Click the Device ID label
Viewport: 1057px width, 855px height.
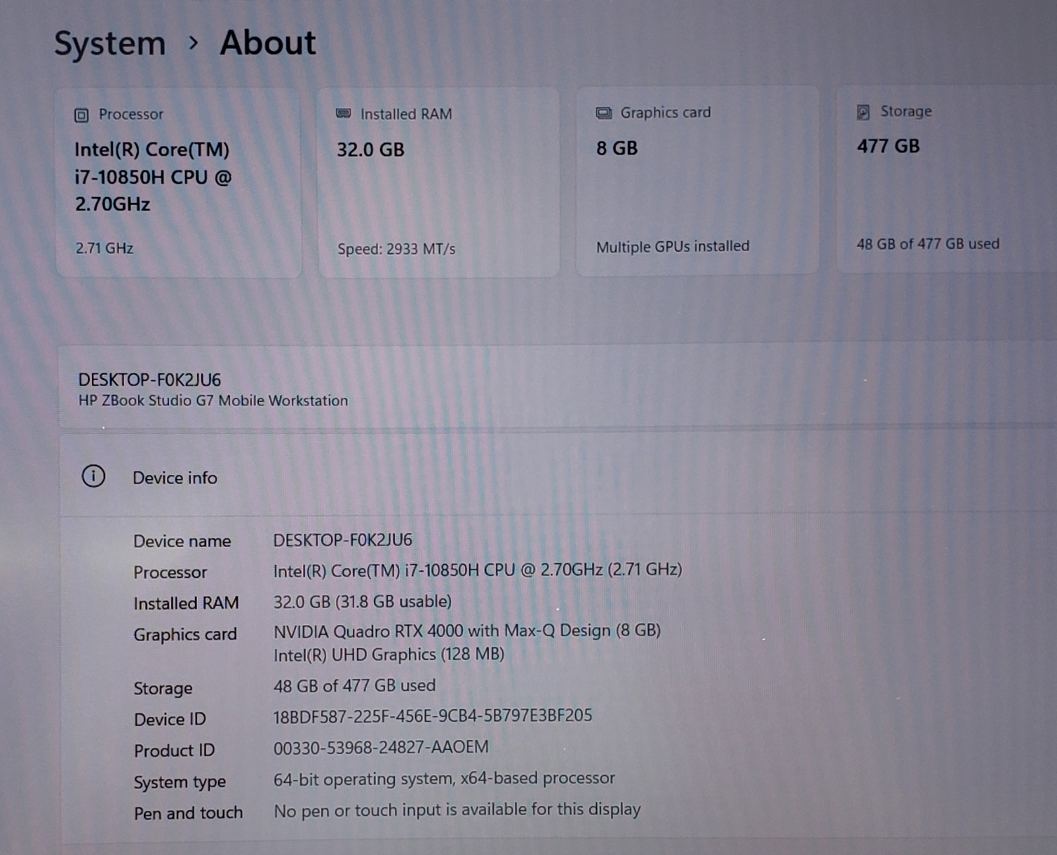tap(170, 719)
